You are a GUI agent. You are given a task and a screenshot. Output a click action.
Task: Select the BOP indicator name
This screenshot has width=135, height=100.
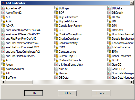[61, 13]
